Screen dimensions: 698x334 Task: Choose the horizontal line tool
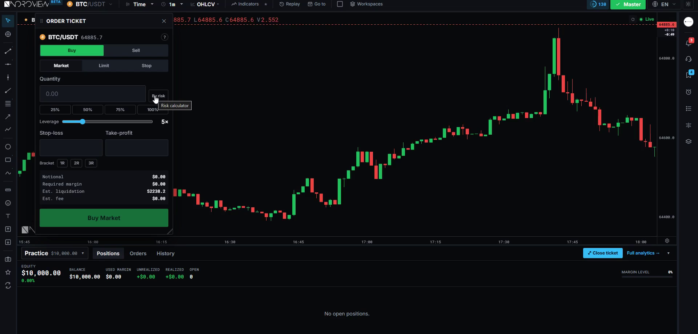pyautogui.click(x=8, y=64)
